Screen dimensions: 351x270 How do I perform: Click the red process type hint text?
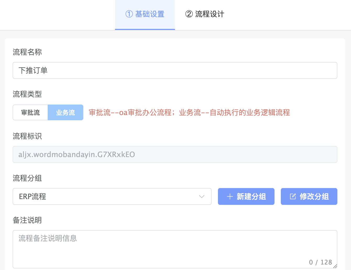(189, 112)
